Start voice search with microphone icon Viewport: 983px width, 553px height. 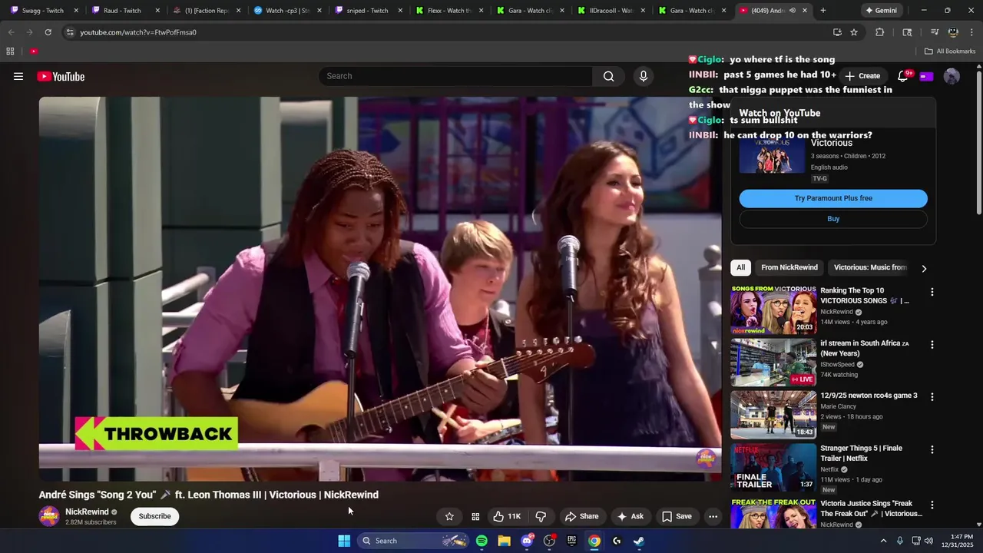[x=644, y=76]
